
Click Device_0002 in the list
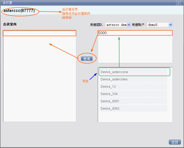coord(134,109)
